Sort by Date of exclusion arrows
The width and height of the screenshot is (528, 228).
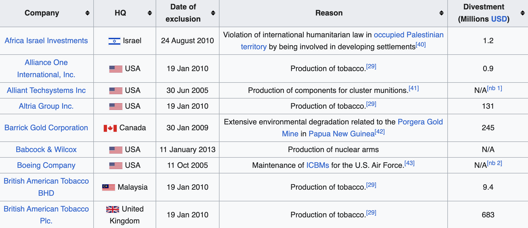click(x=213, y=13)
